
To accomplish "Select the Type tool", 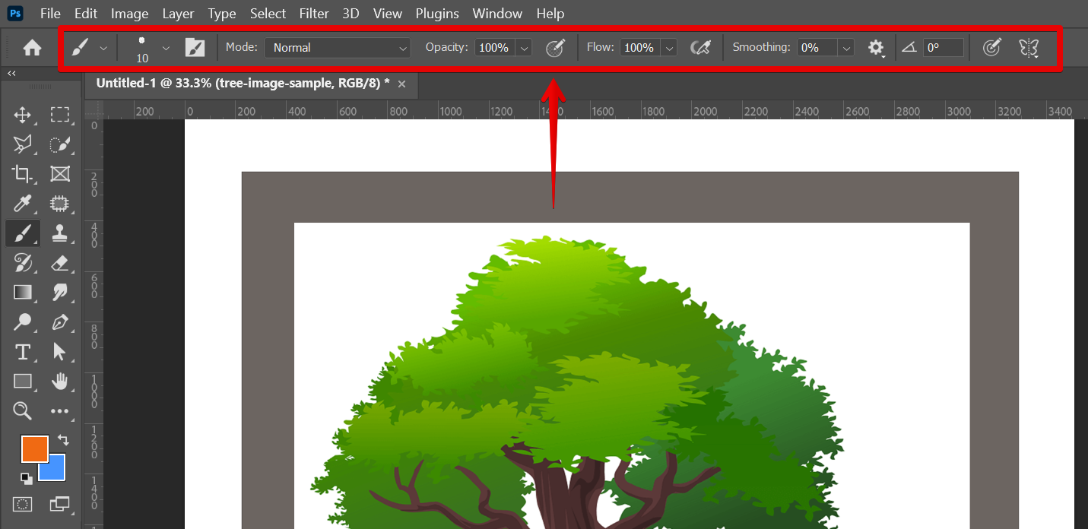I will 23,352.
